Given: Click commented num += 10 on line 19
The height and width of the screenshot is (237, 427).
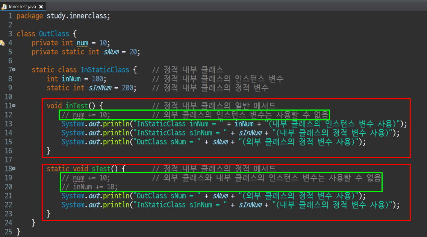Looking at the screenshot, I should (x=86, y=178).
